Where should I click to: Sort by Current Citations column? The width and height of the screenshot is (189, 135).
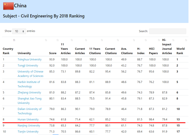(x=111, y=51)
